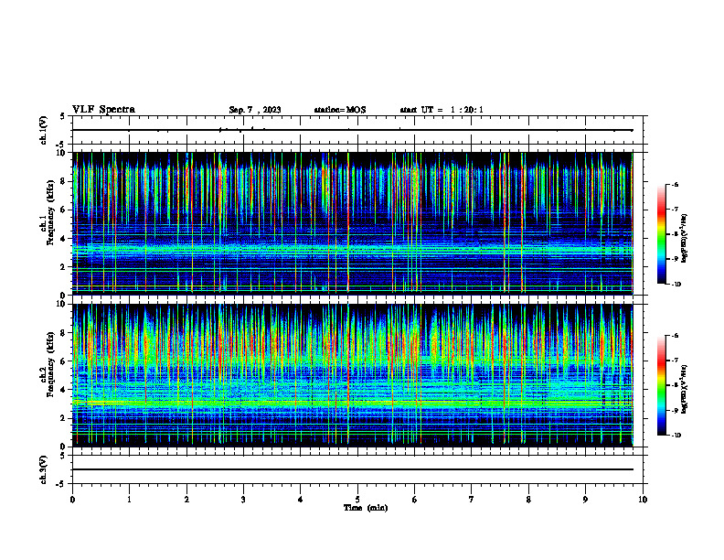
Task: Click the "log(PSD)" label beside the ch.1 color scale
Action: (x=685, y=239)
